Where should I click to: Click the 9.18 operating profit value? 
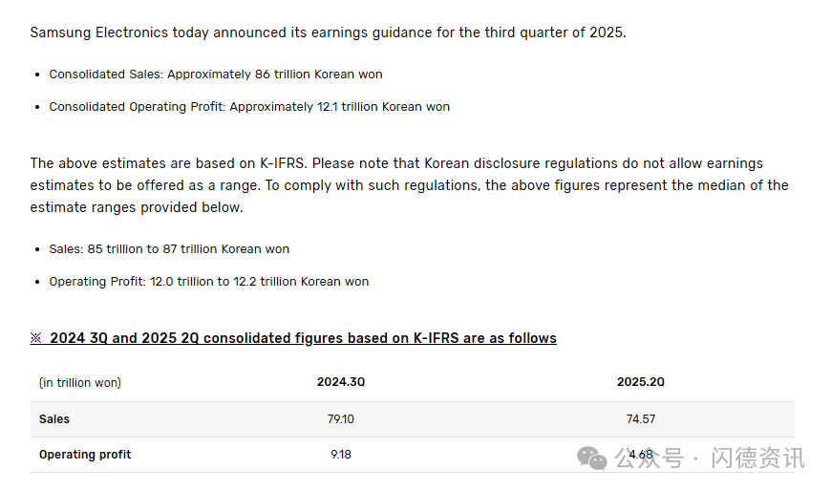point(341,455)
